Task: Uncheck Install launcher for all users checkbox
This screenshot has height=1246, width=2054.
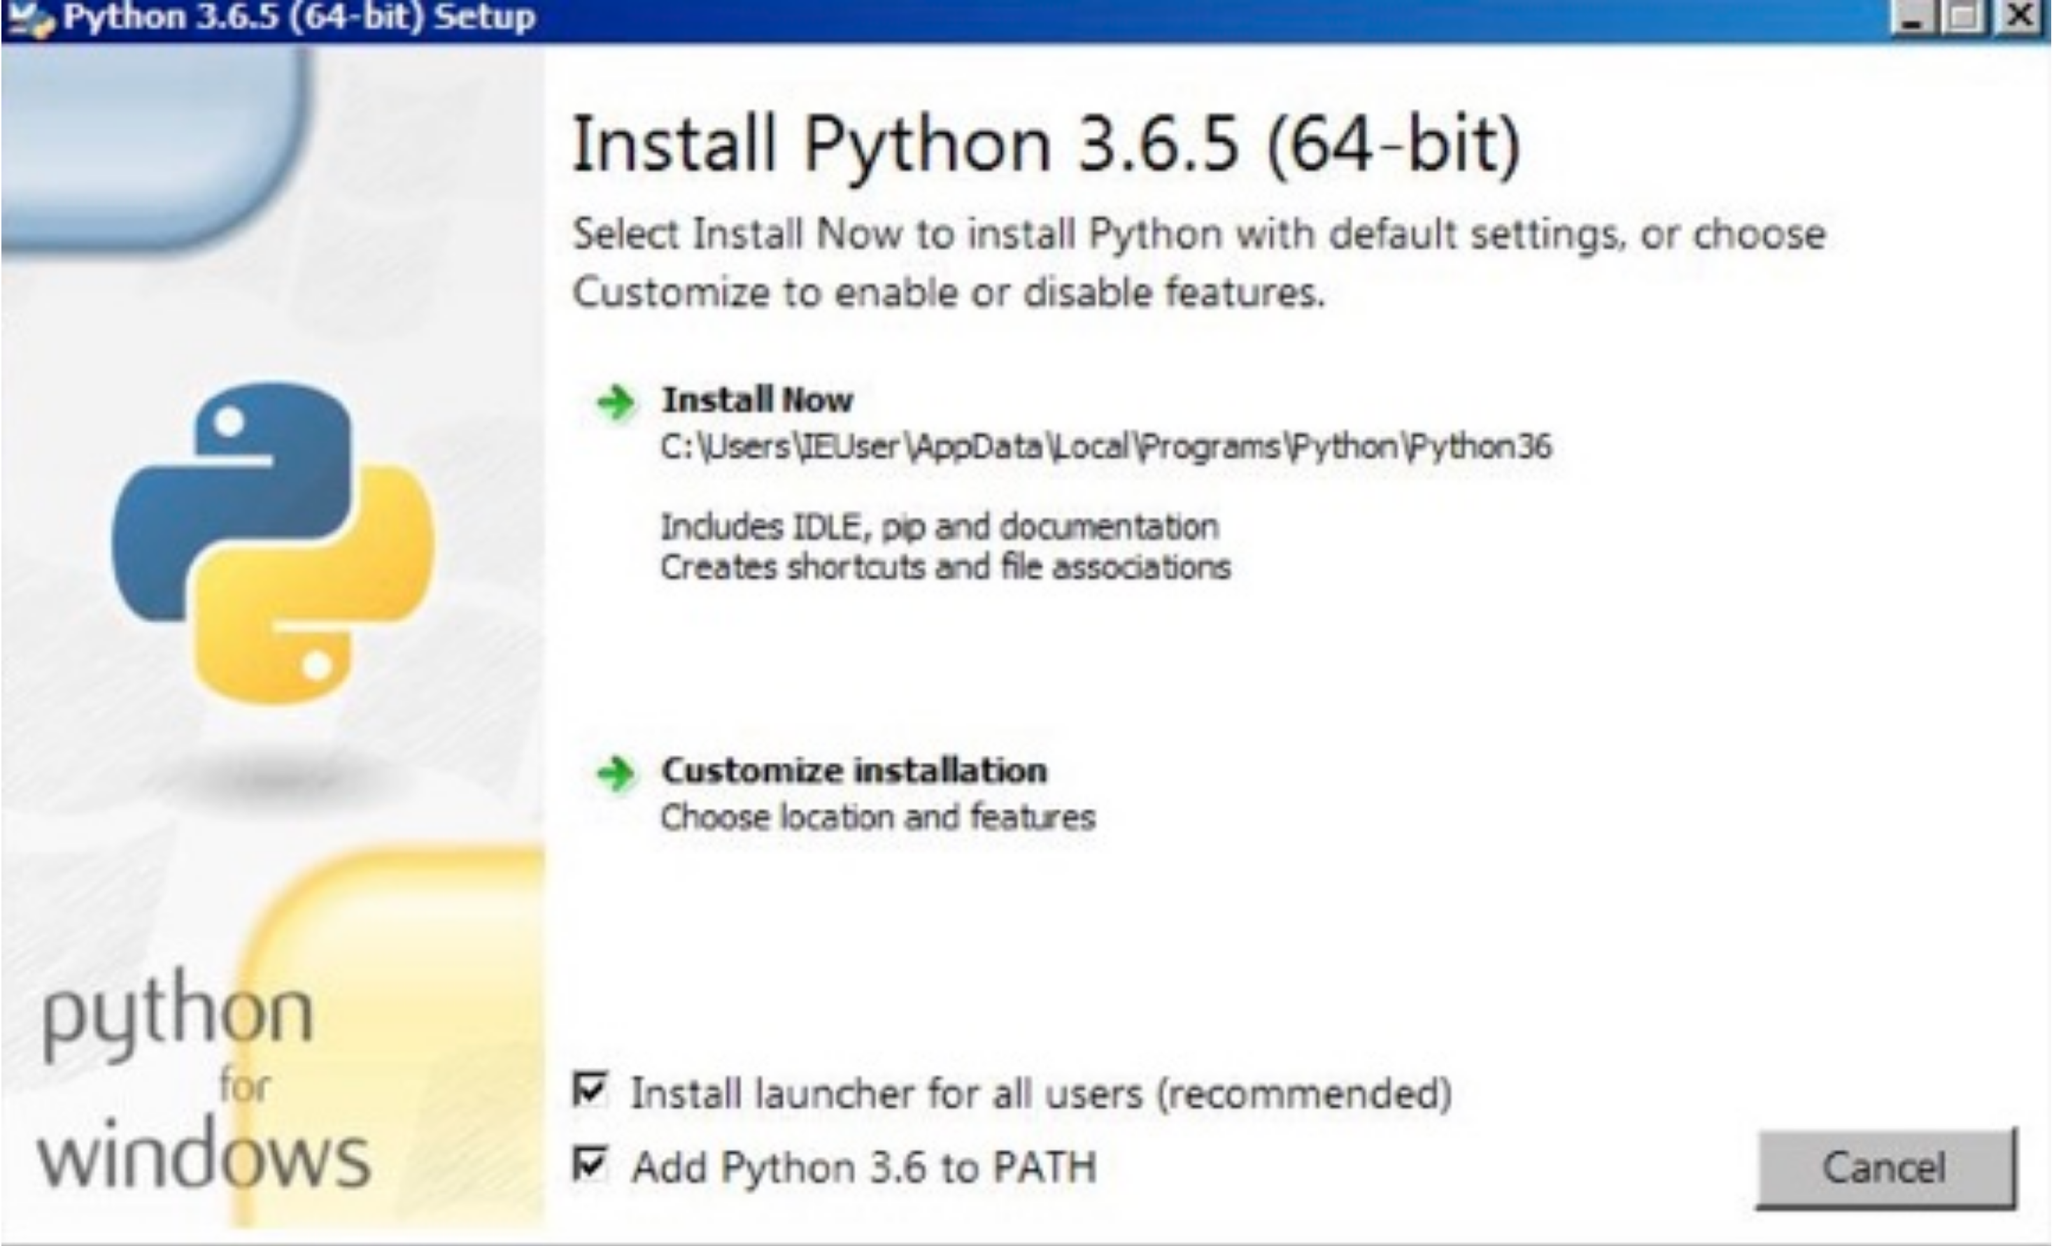Action: (x=590, y=1090)
